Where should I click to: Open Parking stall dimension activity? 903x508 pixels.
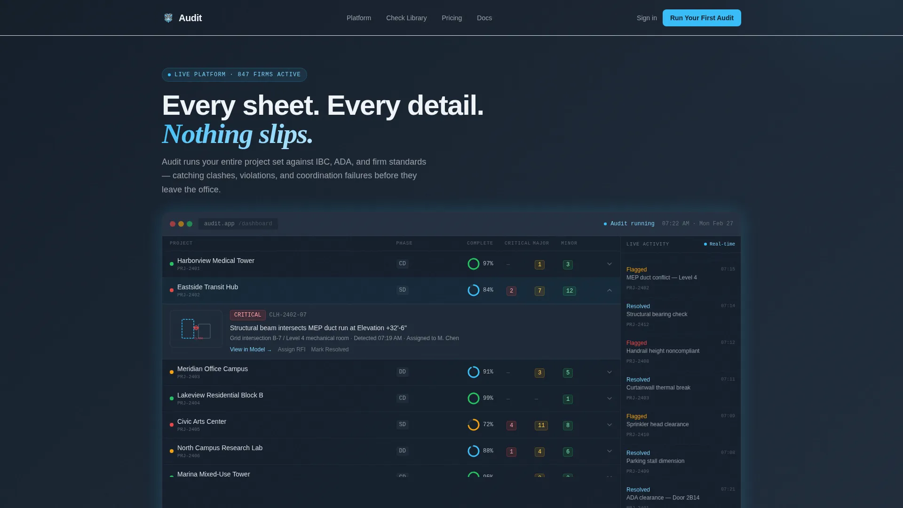click(x=681, y=461)
